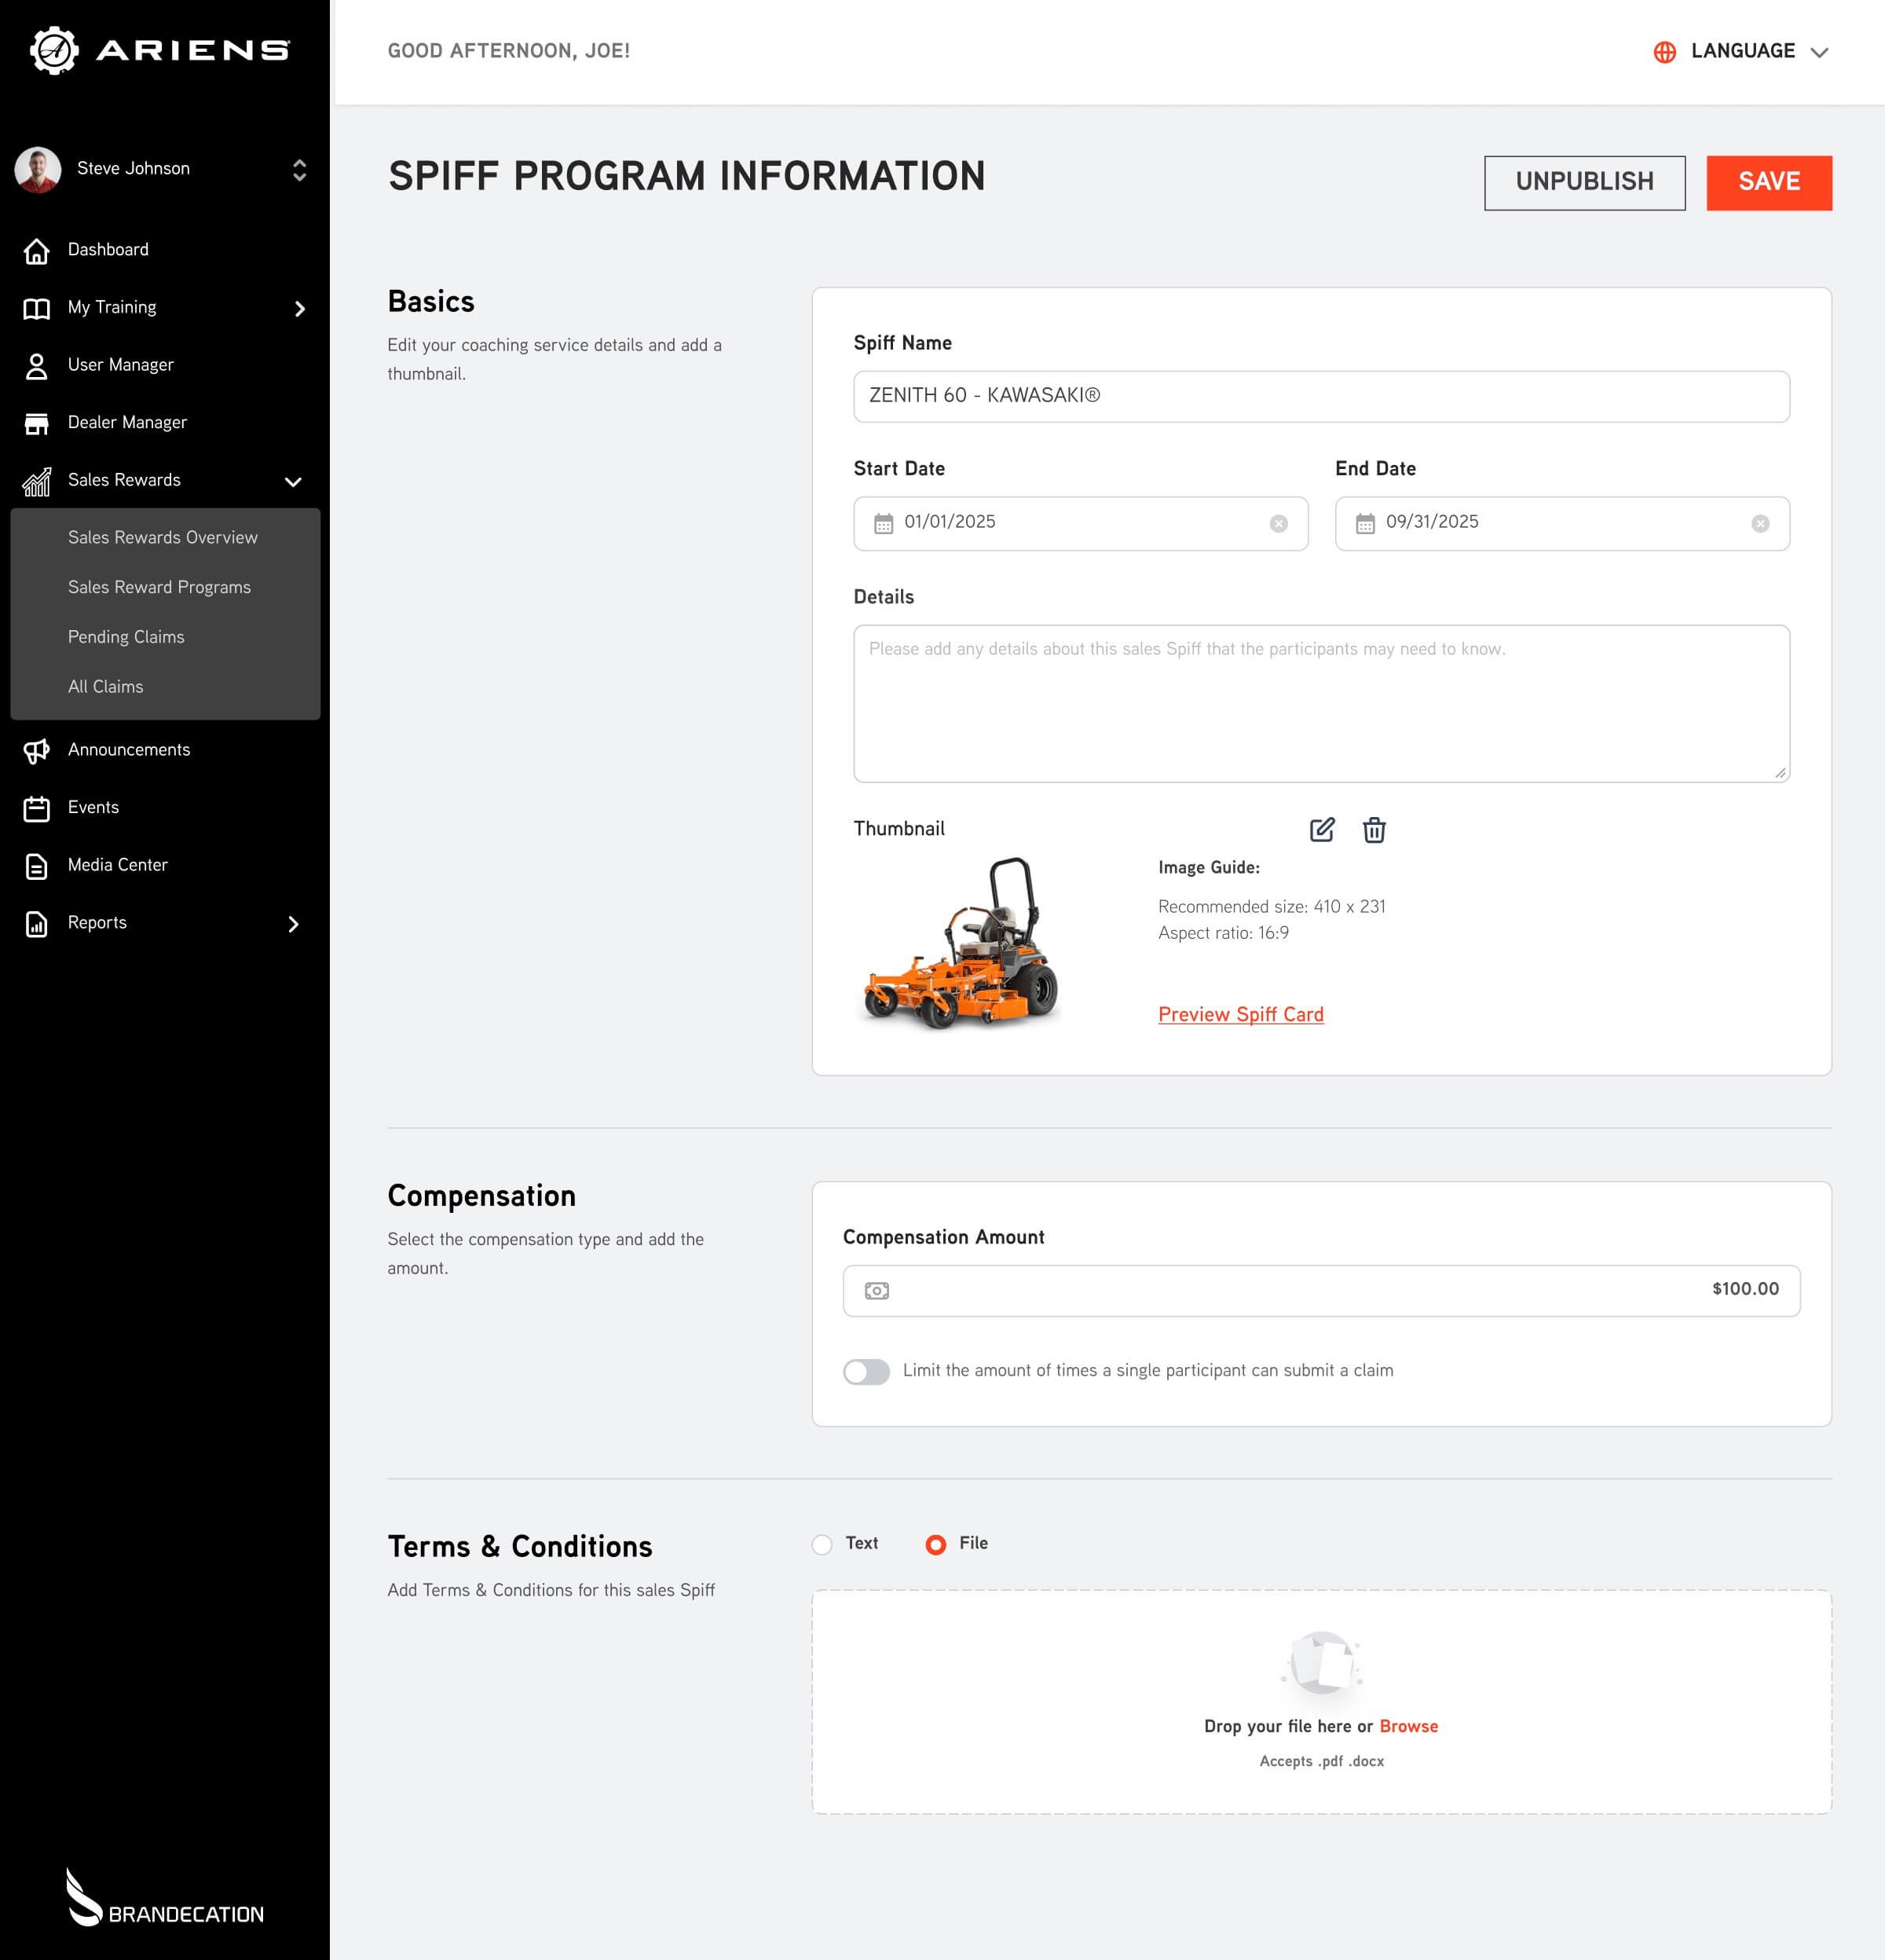Click the End Date 09/31/2025 field
Image resolution: width=1885 pixels, height=1960 pixels.
pos(1562,524)
